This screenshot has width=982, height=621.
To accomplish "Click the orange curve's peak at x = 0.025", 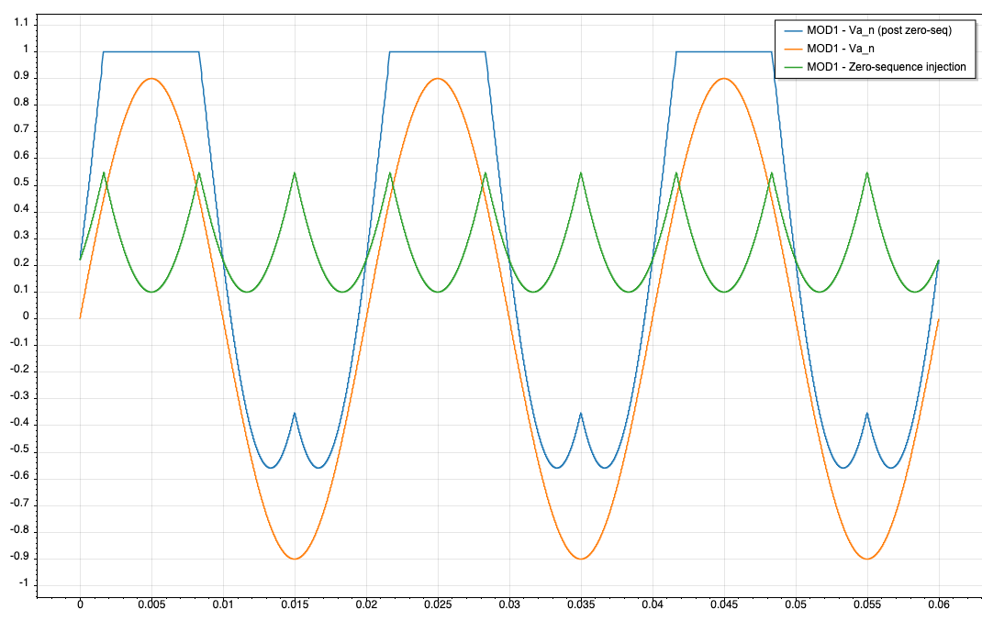I will pyautogui.click(x=438, y=79).
